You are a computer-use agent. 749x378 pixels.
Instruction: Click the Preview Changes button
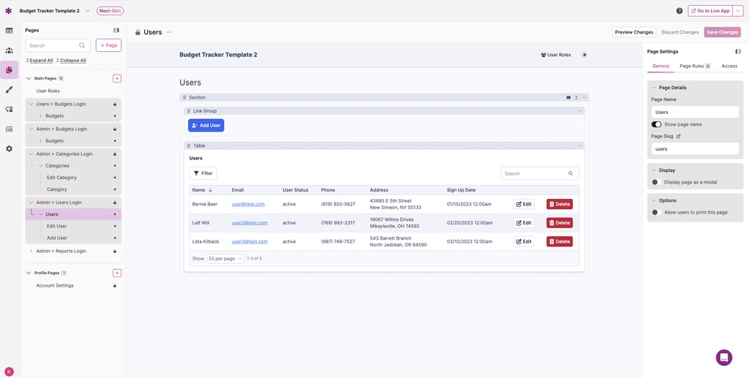[x=633, y=32]
